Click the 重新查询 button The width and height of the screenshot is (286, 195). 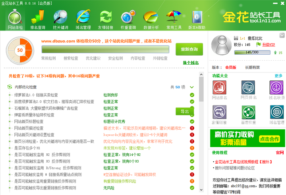tap(189, 49)
